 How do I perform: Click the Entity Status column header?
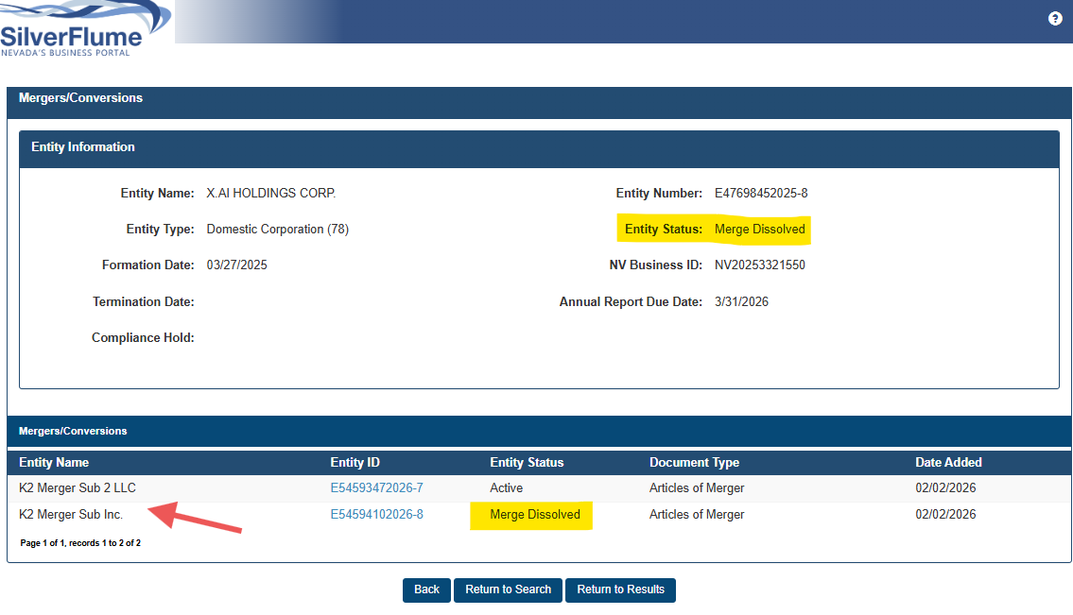coord(527,463)
